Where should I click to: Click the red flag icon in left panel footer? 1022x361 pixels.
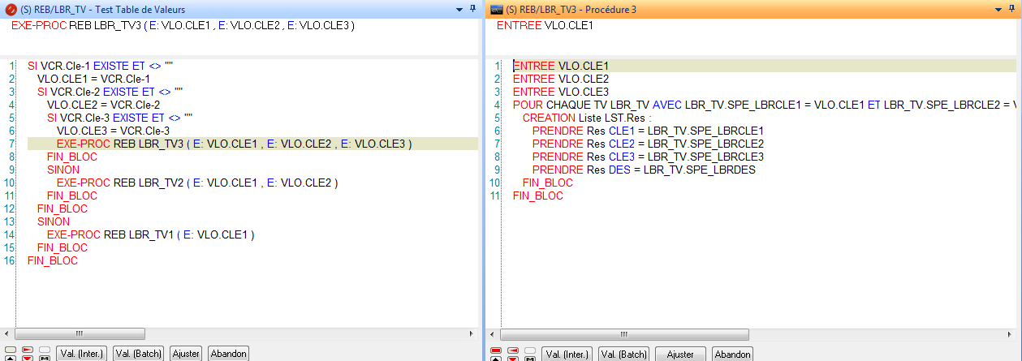27,350
